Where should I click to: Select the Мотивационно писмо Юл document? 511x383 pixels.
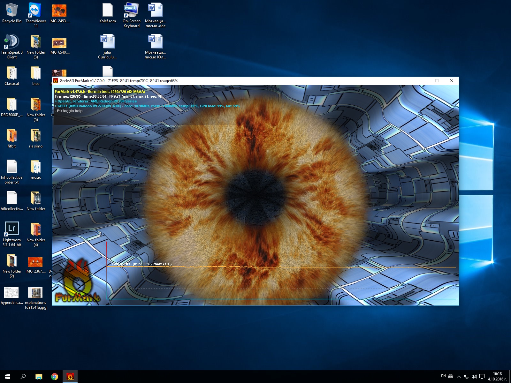156,46
